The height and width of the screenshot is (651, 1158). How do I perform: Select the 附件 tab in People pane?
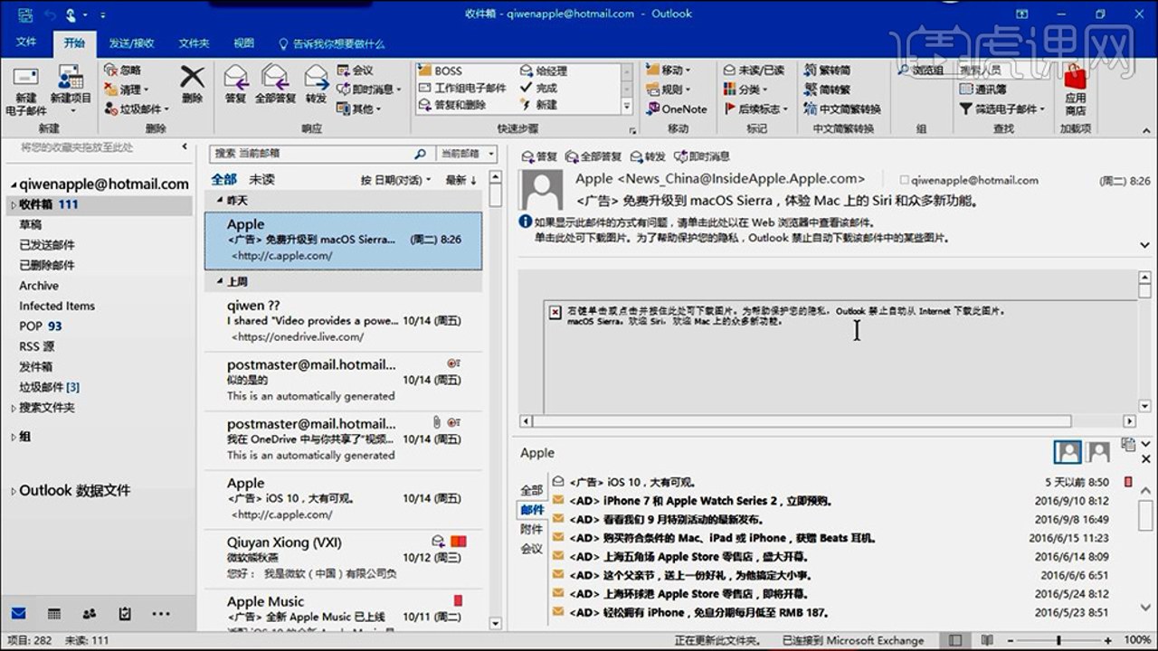[532, 530]
